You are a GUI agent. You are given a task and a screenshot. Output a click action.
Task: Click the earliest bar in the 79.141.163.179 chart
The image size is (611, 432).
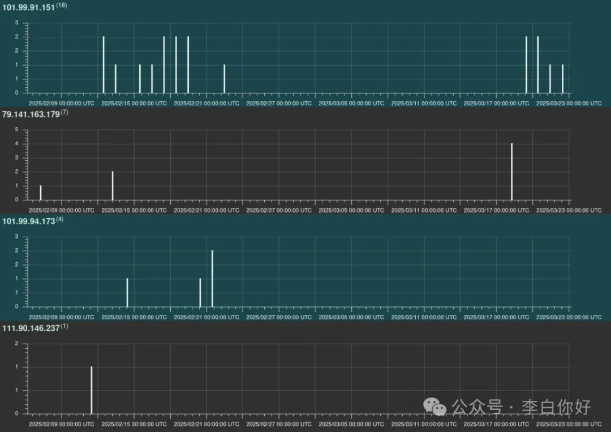(x=41, y=193)
